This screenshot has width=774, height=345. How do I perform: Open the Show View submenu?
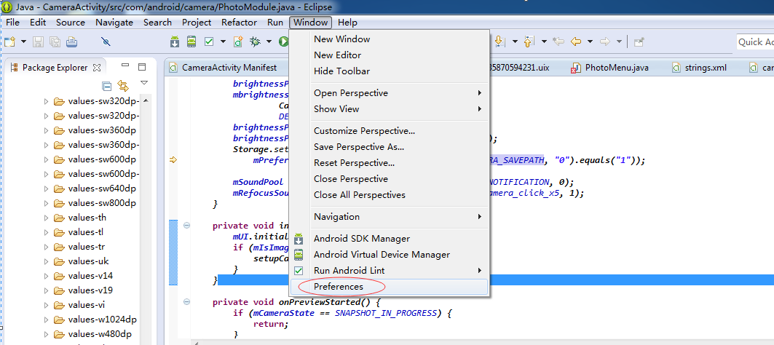click(390, 109)
